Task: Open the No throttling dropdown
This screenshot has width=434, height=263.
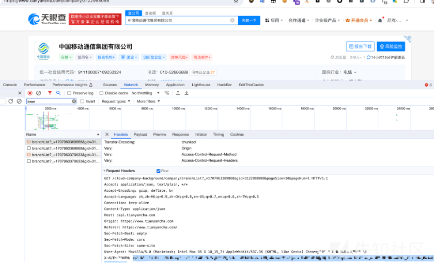Action: point(145,93)
